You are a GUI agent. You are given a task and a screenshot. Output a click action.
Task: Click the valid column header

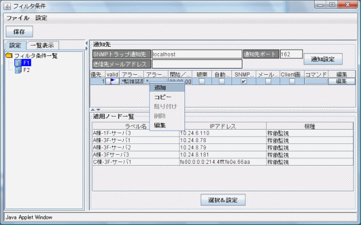click(x=112, y=75)
